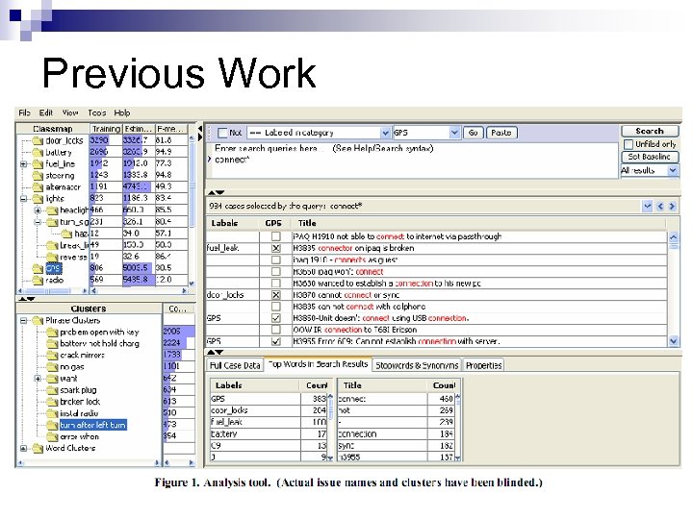Open the Labeled in category dropdown
This screenshot has width=693, height=519.
[385, 133]
